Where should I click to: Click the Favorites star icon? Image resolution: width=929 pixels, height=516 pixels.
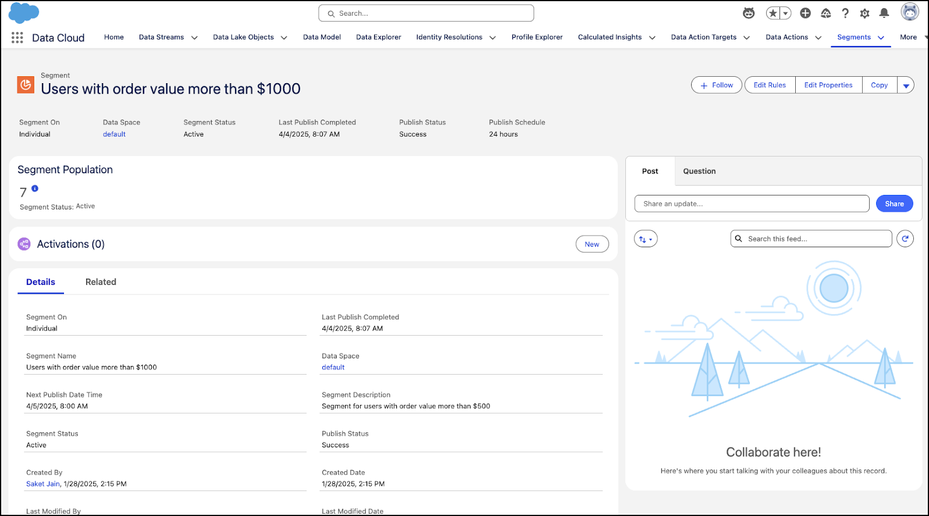(773, 13)
